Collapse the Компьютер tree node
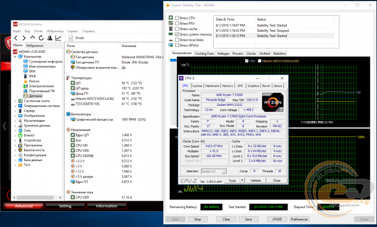 click(x=15, y=56)
